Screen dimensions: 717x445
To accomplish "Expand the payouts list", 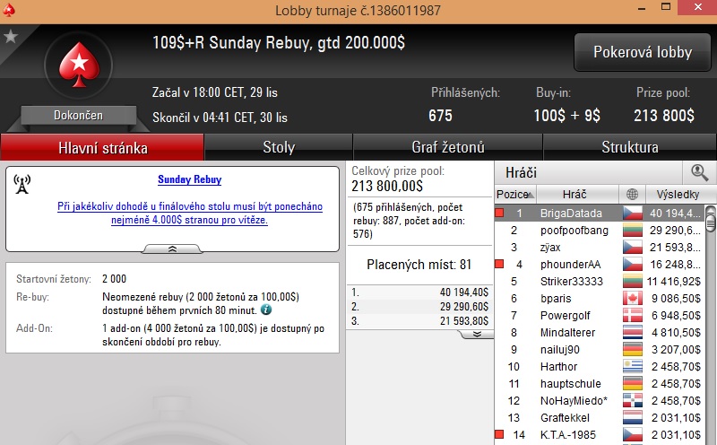I will 477,335.
